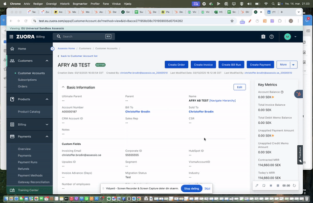Open the Feedback side tab
Screen dimensions: 313x203
[x=300, y=154]
